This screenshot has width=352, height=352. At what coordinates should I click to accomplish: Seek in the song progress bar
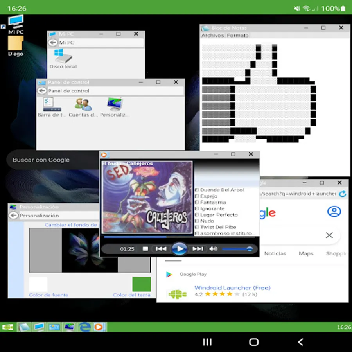179,237
